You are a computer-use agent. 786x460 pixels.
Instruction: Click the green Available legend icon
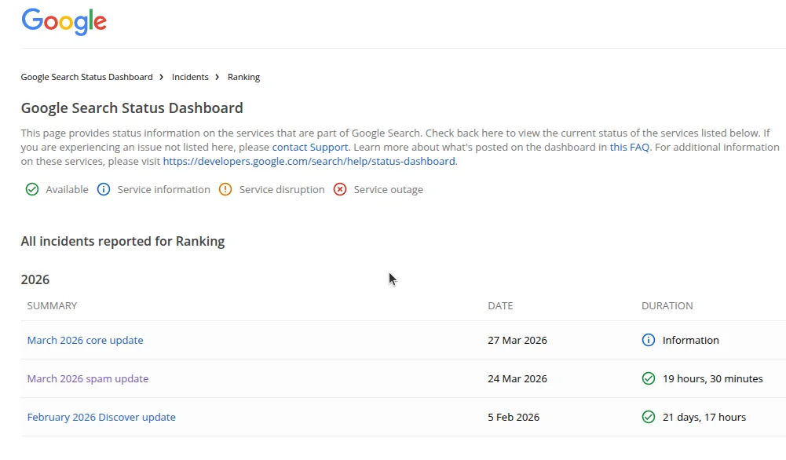(32, 189)
